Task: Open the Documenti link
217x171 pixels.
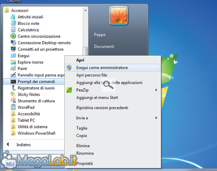Action: pyautogui.click(x=104, y=46)
